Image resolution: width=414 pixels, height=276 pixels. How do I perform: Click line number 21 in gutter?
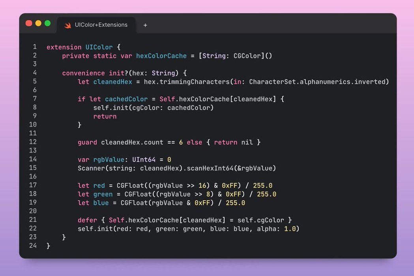coord(33,220)
